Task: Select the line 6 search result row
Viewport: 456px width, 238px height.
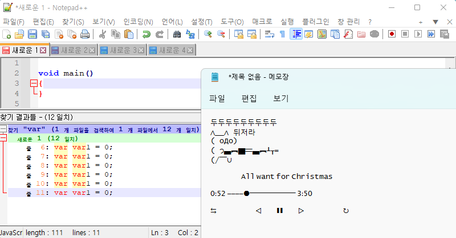Action: 104,147
